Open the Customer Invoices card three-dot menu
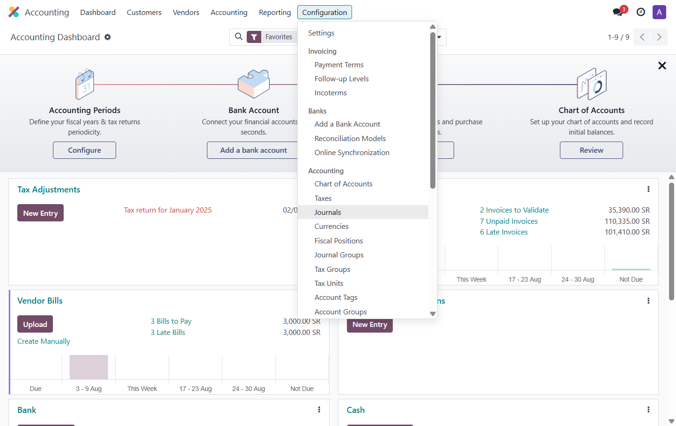Viewport: 676px width, 426px height. coord(648,189)
